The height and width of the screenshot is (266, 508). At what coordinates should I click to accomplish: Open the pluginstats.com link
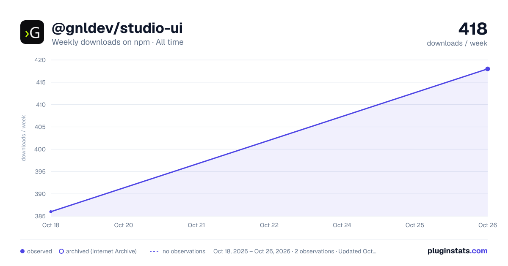pyautogui.click(x=458, y=251)
